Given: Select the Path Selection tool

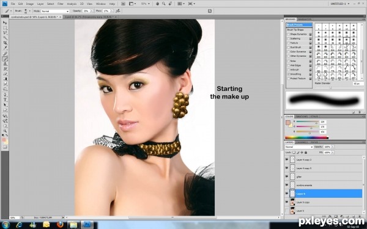Looking at the screenshot, I should coord(5,105).
